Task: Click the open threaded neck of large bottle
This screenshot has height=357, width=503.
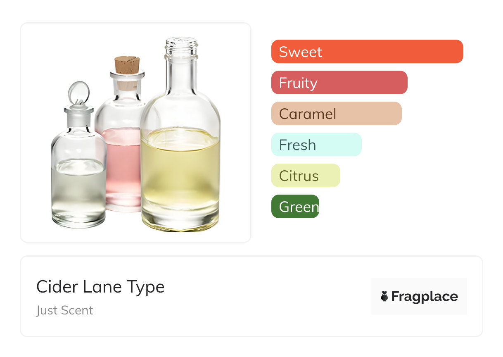Action: tap(181, 47)
